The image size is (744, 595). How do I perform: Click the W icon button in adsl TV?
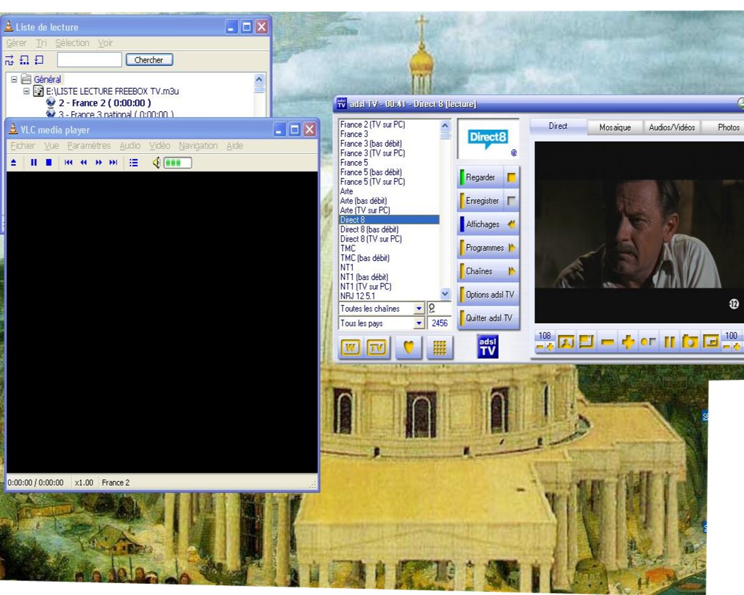350,347
